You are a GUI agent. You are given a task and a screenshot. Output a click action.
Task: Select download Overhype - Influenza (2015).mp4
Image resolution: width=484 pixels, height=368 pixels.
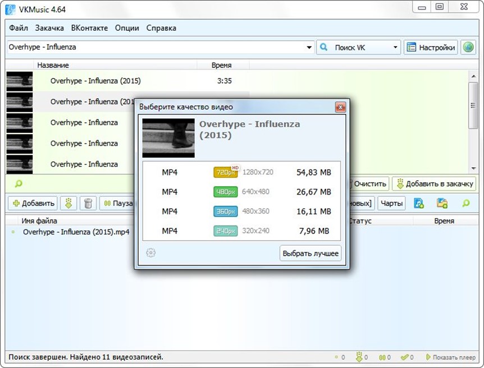[x=76, y=232]
